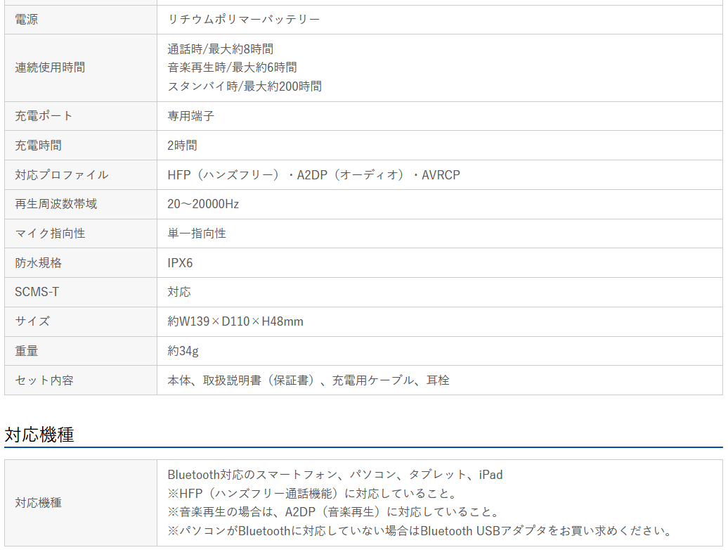Click the 音楽再生時/最大約6時間 line

(x=232, y=68)
